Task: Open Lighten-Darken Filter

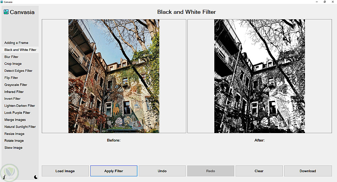Action: point(20,106)
